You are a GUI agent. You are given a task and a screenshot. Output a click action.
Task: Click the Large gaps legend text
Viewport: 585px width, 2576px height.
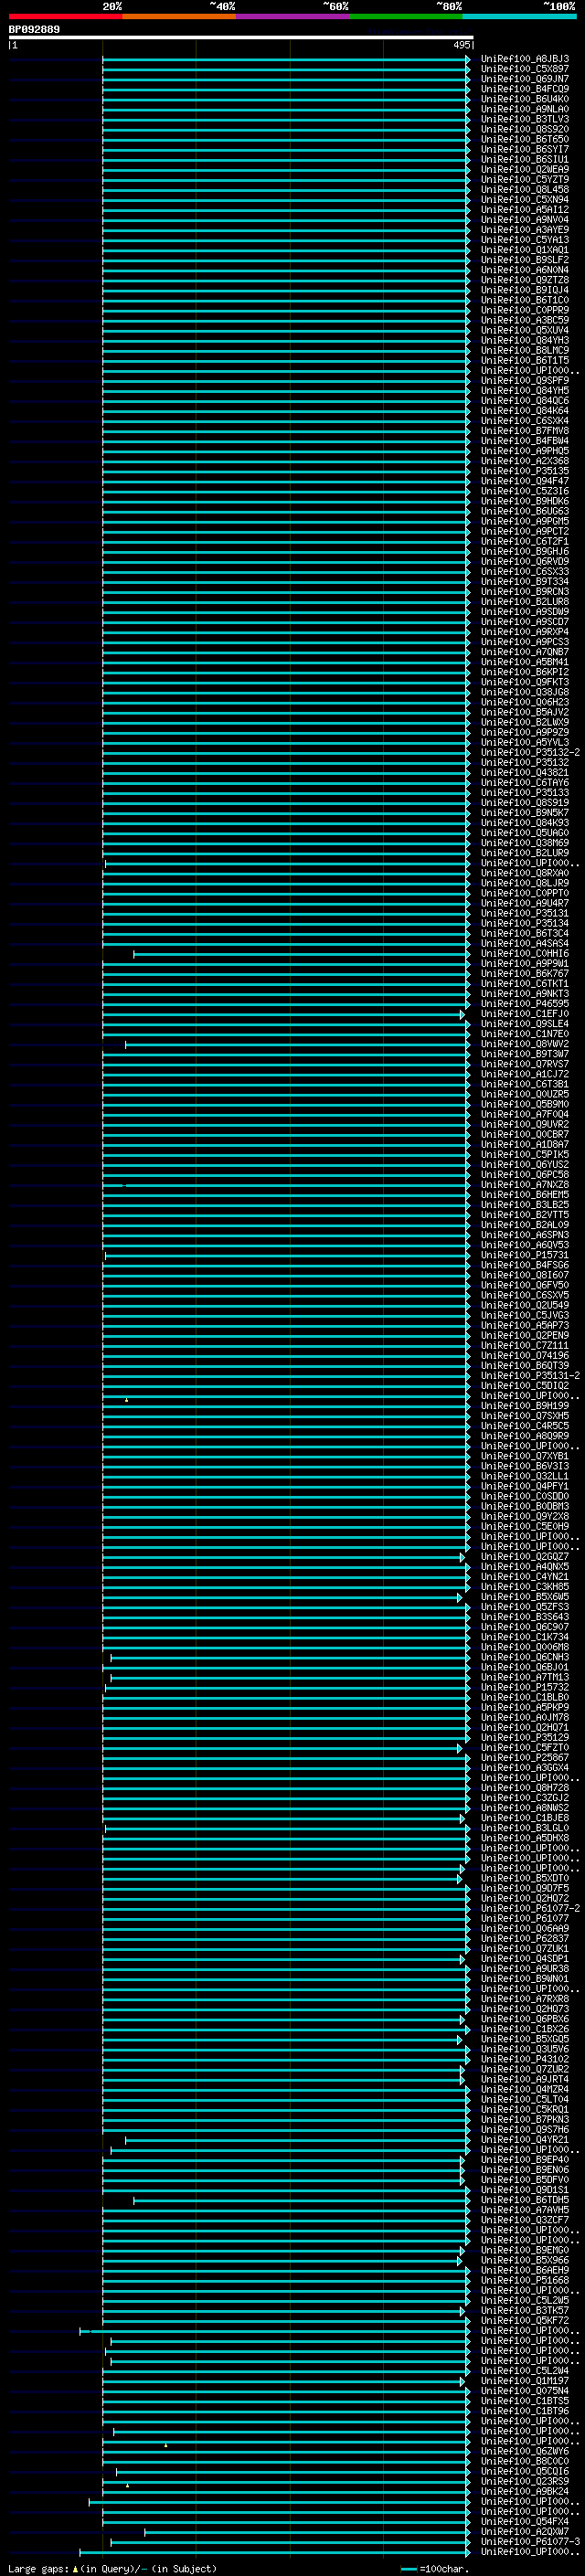pyautogui.click(x=112, y=2569)
